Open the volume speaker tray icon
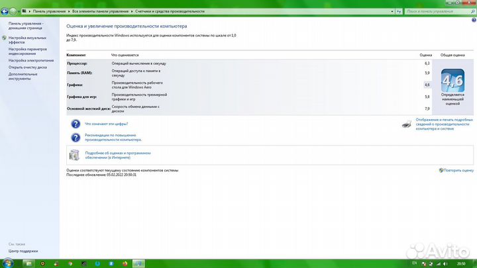The height and width of the screenshot is (268, 477). point(445,264)
